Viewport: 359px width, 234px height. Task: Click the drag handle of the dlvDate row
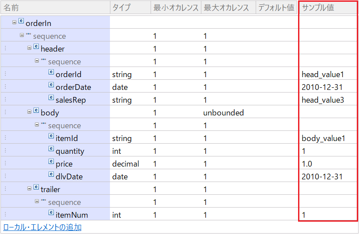point(5,176)
